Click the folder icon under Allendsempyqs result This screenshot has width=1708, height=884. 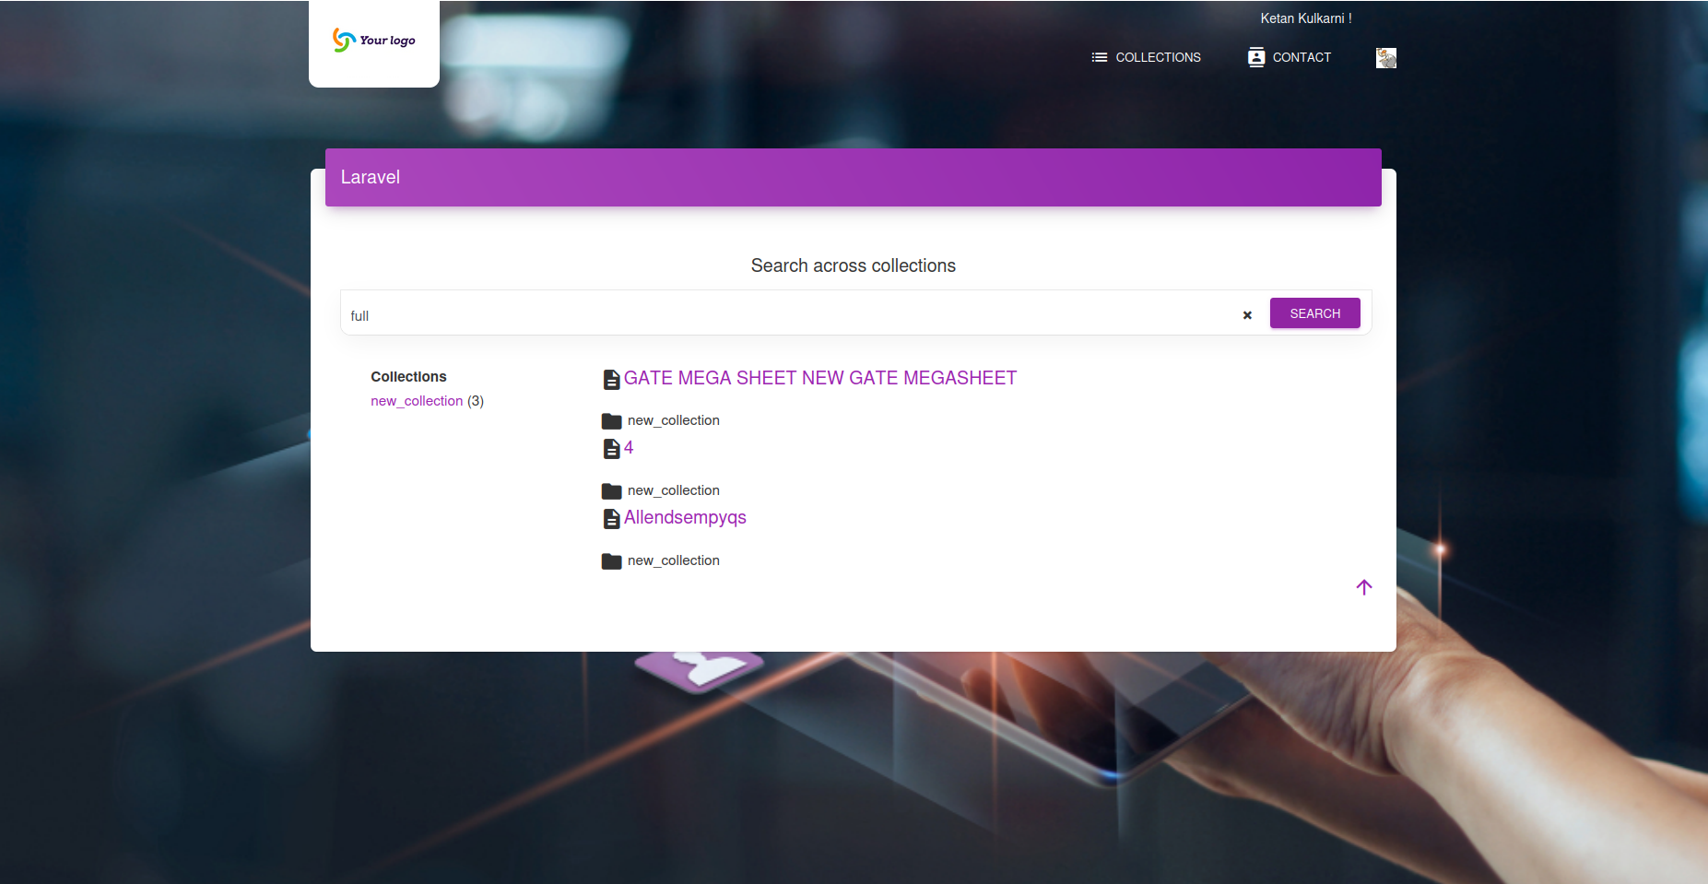pos(611,560)
